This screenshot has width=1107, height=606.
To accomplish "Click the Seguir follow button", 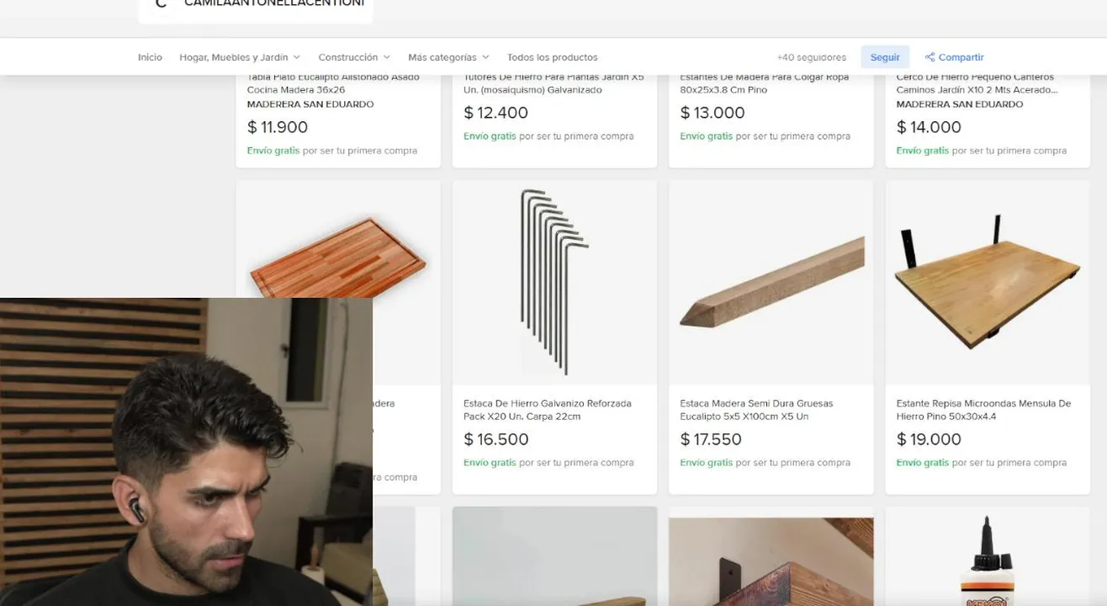I will (x=884, y=57).
